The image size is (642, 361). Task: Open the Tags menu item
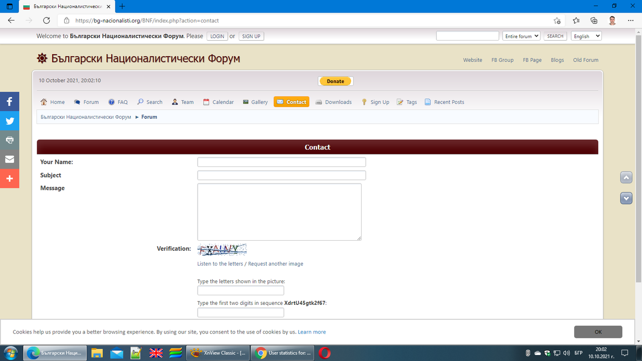coord(407,102)
